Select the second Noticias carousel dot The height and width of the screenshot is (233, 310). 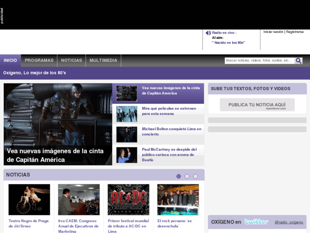click(187, 176)
